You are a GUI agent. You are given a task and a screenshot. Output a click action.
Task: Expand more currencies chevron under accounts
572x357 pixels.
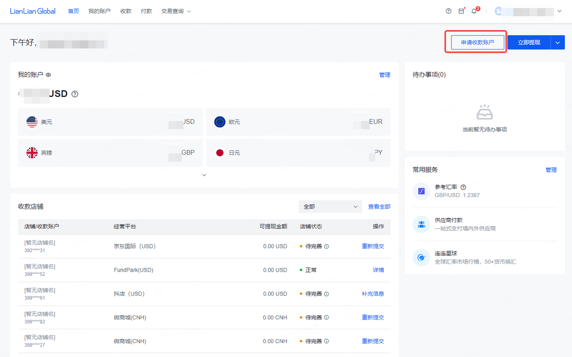click(204, 175)
